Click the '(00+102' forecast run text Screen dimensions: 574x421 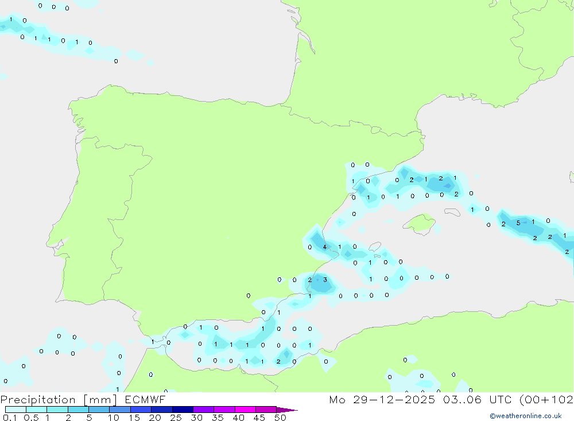[x=546, y=399]
